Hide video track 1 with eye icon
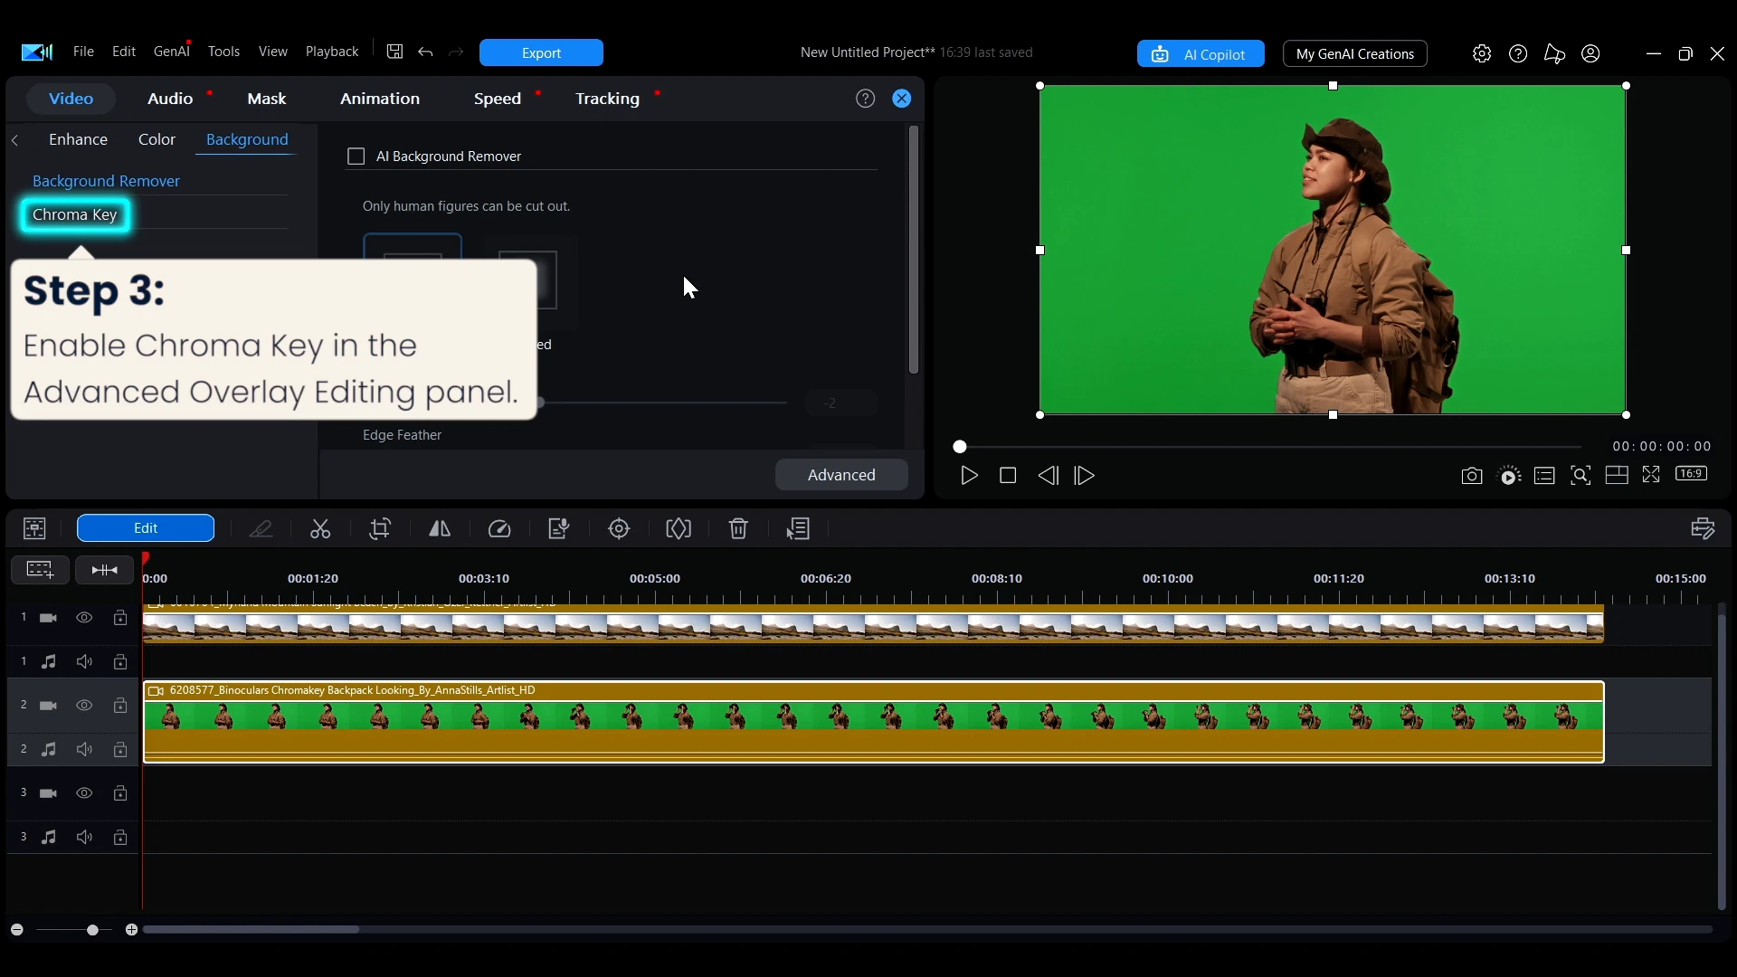This screenshot has width=1737, height=977. [x=84, y=618]
